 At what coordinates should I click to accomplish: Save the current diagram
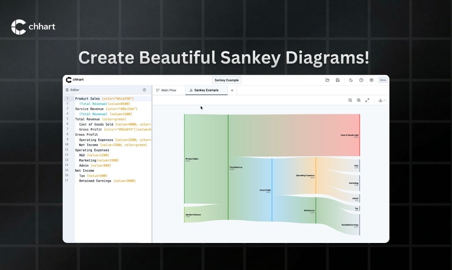pos(338,80)
